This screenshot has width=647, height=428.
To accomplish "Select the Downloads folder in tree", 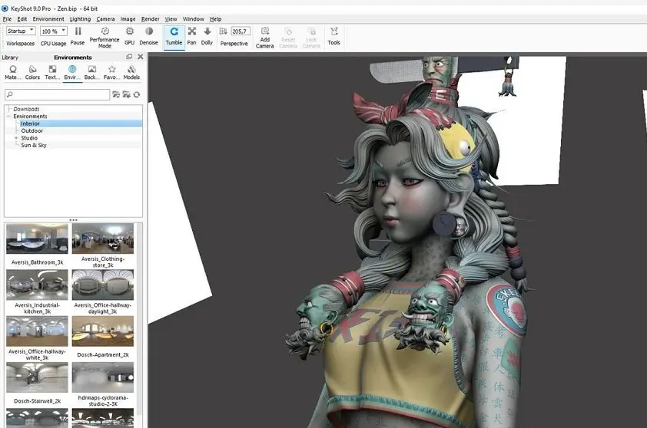I will (x=26, y=109).
